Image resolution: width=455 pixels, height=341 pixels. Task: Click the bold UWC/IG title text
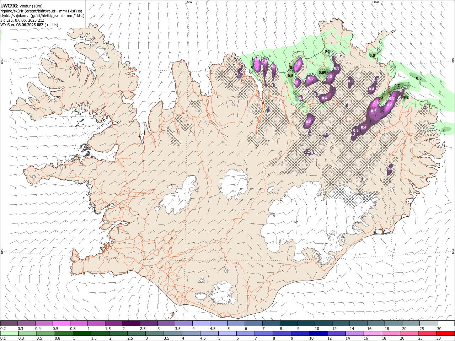[9, 6]
